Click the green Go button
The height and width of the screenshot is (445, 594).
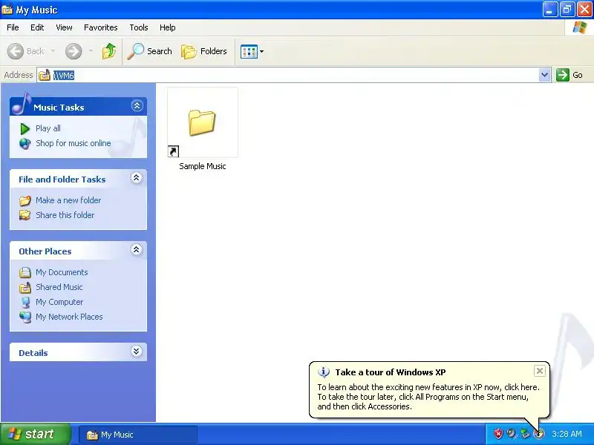569,75
